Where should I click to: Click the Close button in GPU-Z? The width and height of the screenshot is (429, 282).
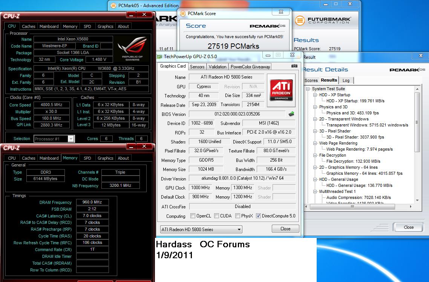tap(285, 228)
